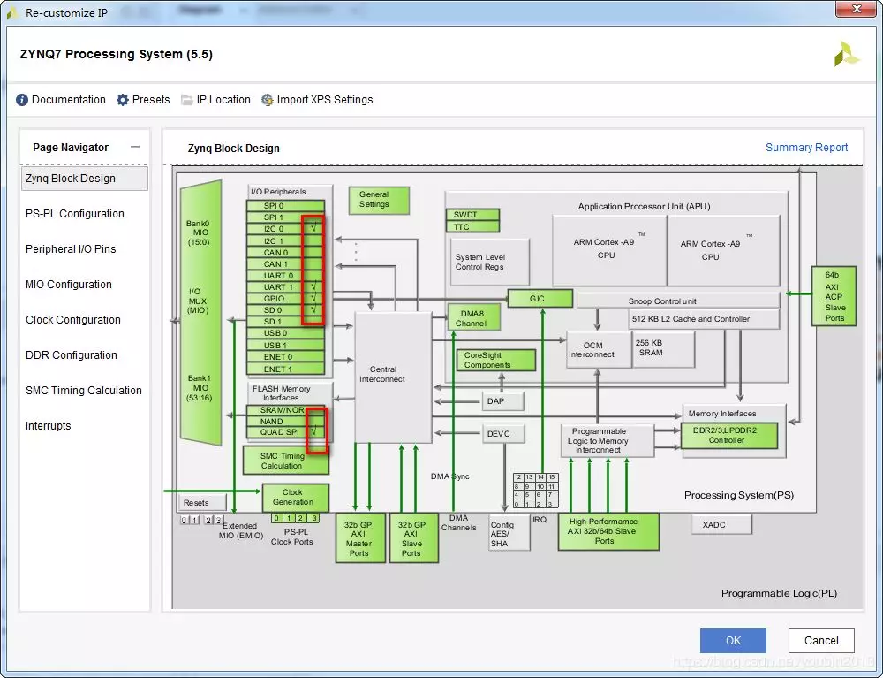Click the DMA8 Channel block

click(x=473, y=317)
